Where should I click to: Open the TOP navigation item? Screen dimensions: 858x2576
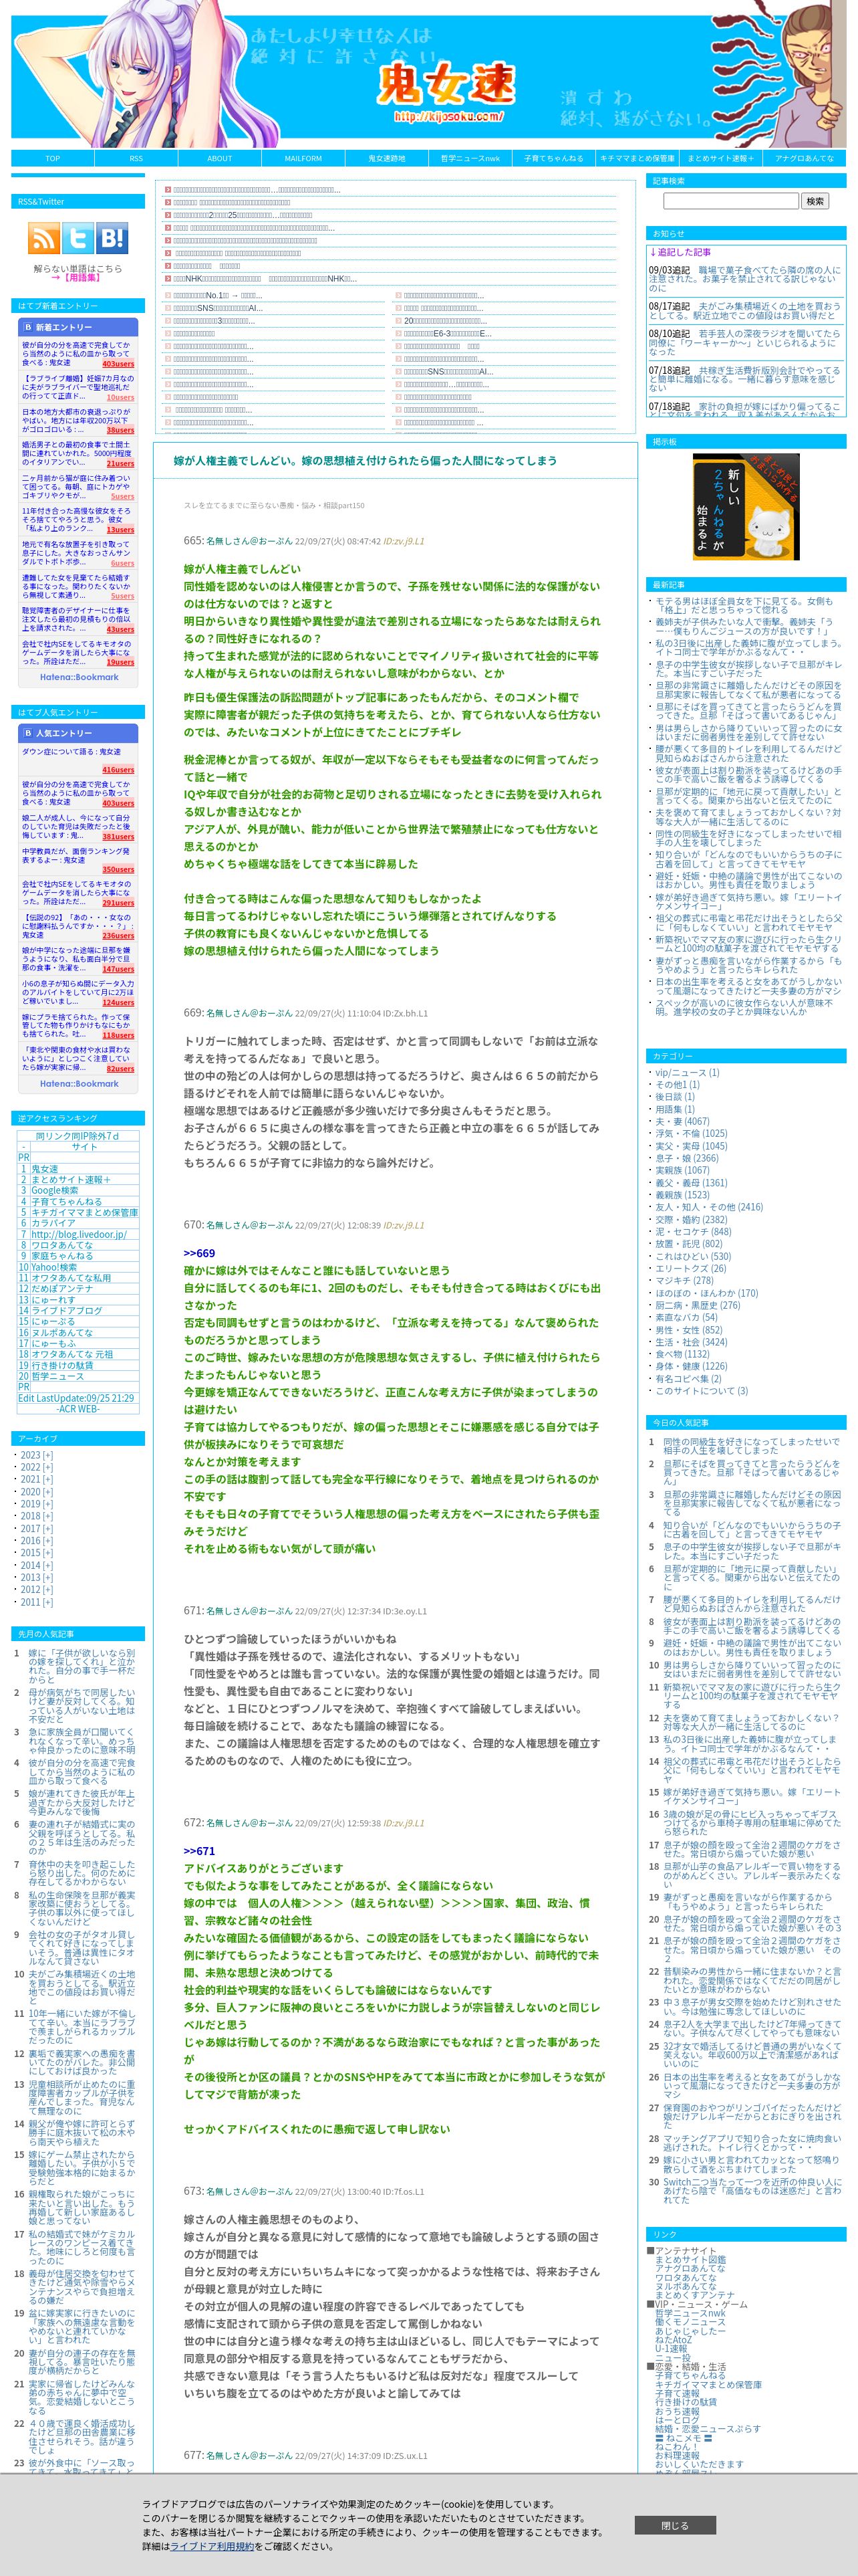(x=53, y=158)
